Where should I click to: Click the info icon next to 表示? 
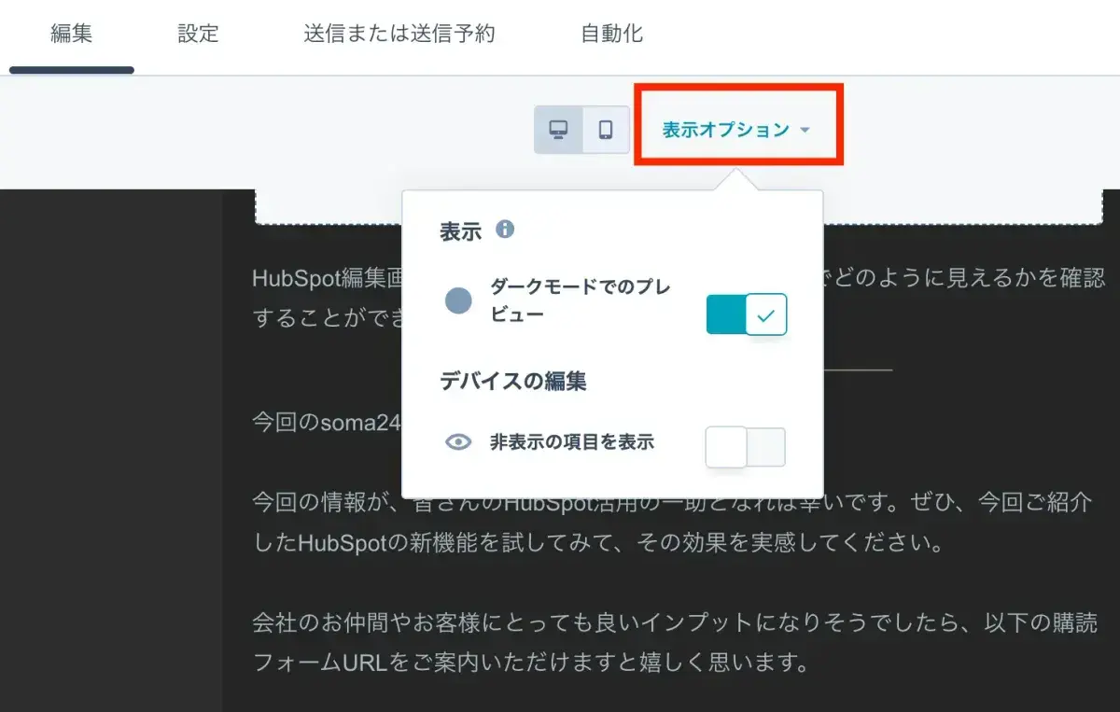tap(505, 229)
